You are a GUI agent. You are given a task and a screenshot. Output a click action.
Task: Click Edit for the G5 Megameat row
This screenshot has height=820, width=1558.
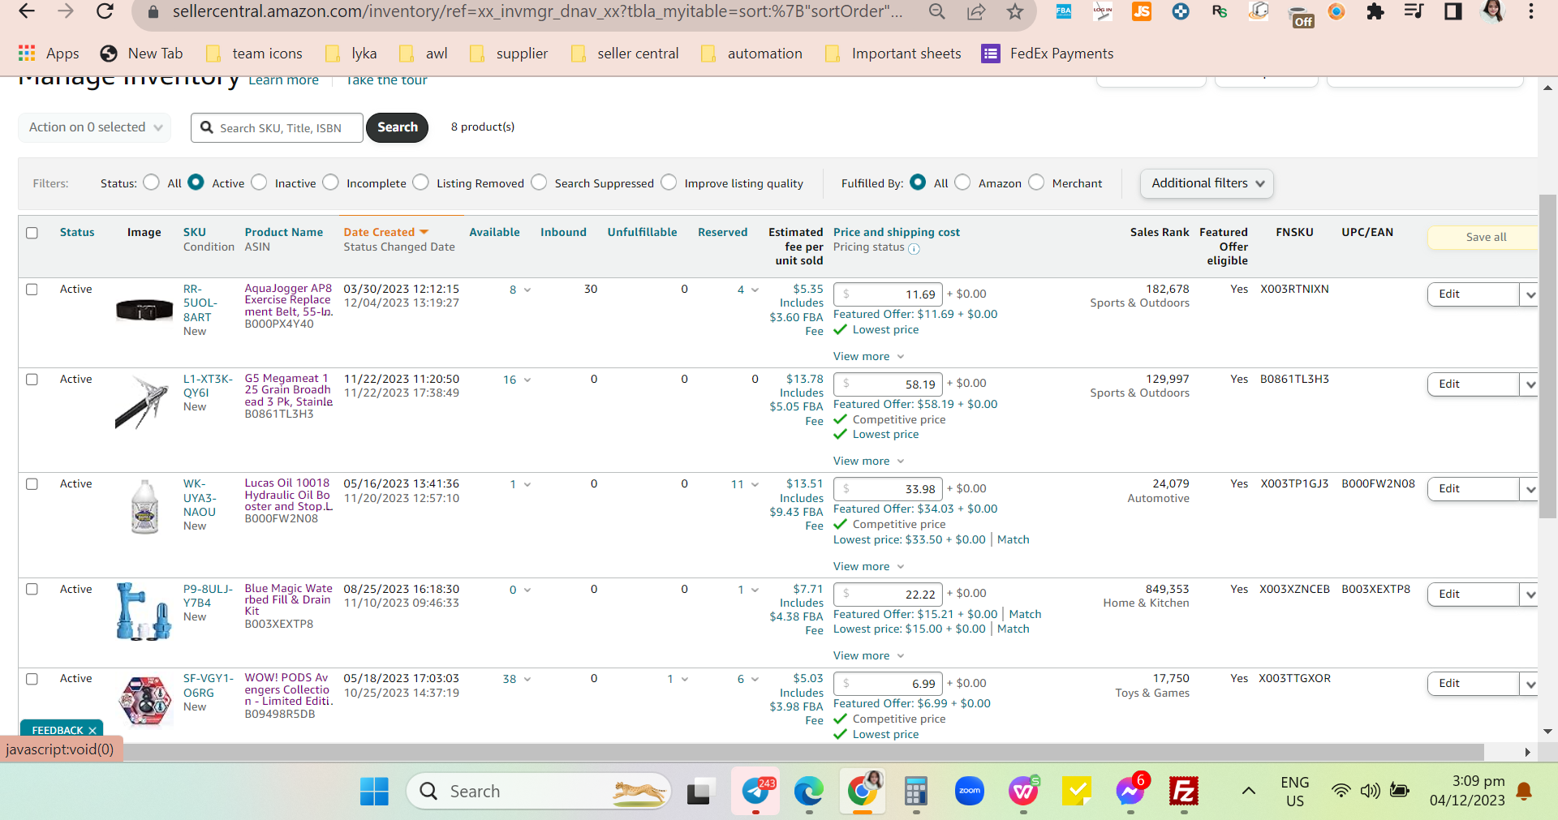point(1473,384)
